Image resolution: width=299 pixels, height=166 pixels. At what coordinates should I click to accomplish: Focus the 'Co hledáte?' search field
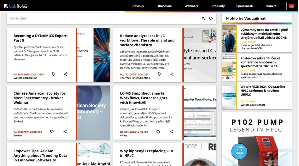[x=104, y=19]
